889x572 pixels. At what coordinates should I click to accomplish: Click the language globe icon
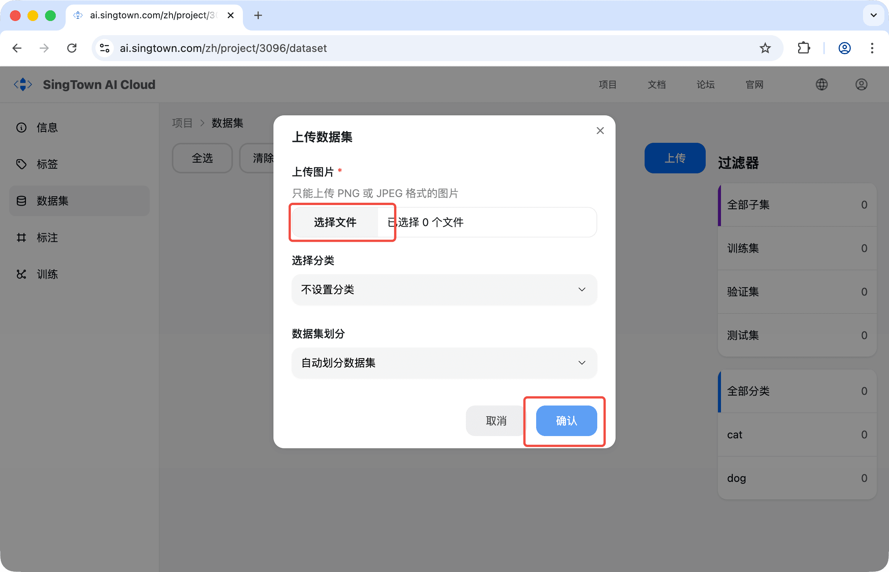tap(821, 84)
